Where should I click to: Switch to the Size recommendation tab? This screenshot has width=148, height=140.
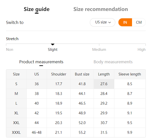pos(101,9)
